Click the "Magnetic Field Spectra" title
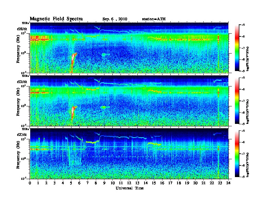 click(56, 19)
